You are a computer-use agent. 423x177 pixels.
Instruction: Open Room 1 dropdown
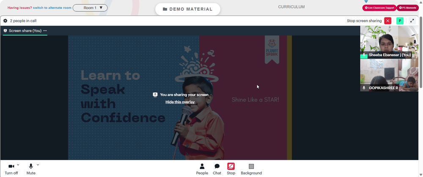click(x=90, y=8)
